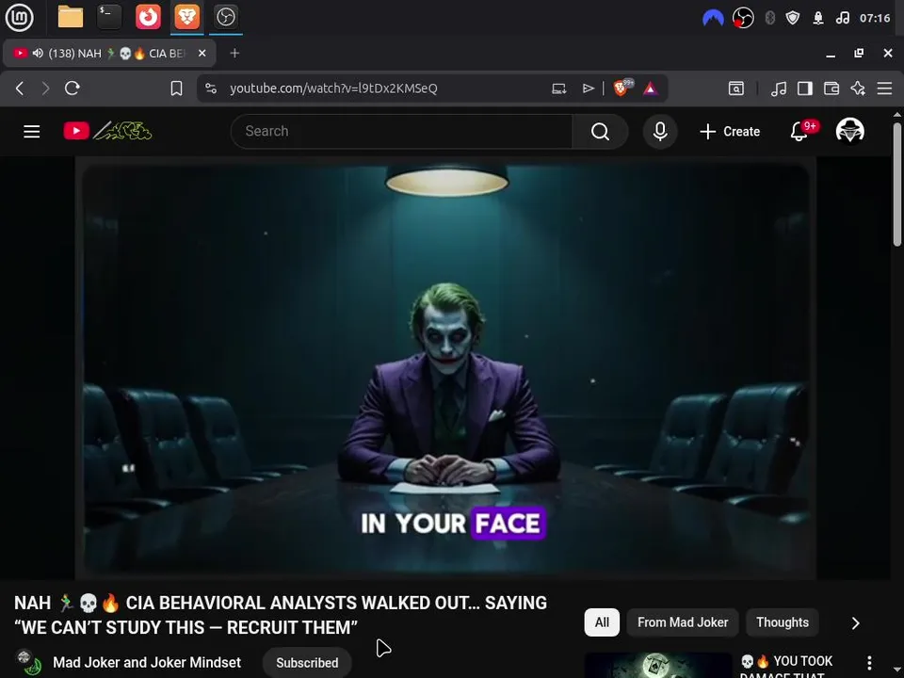Click the share arrow icon in address bar
The height and width of the screenshot is (678, 904).
588,89
